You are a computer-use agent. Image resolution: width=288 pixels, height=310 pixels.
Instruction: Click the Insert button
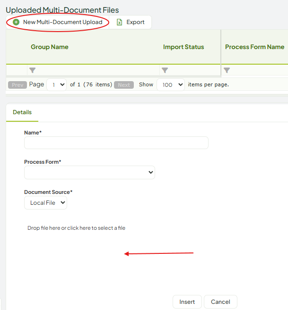pos(187,302)
